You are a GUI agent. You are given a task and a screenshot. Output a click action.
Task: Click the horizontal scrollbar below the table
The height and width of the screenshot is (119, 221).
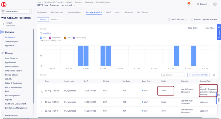coord(118,118)
